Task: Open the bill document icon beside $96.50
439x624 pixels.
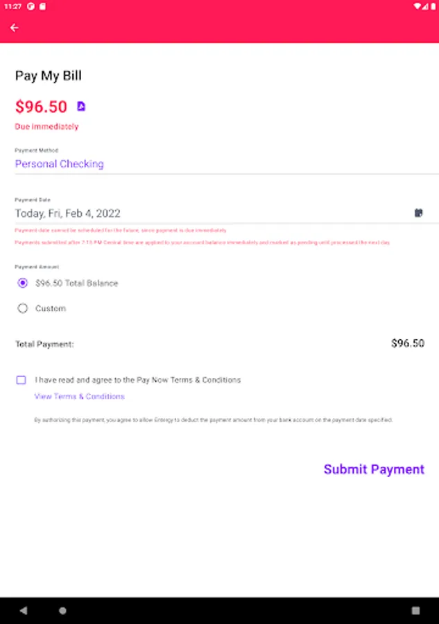Action: point(81,106)
